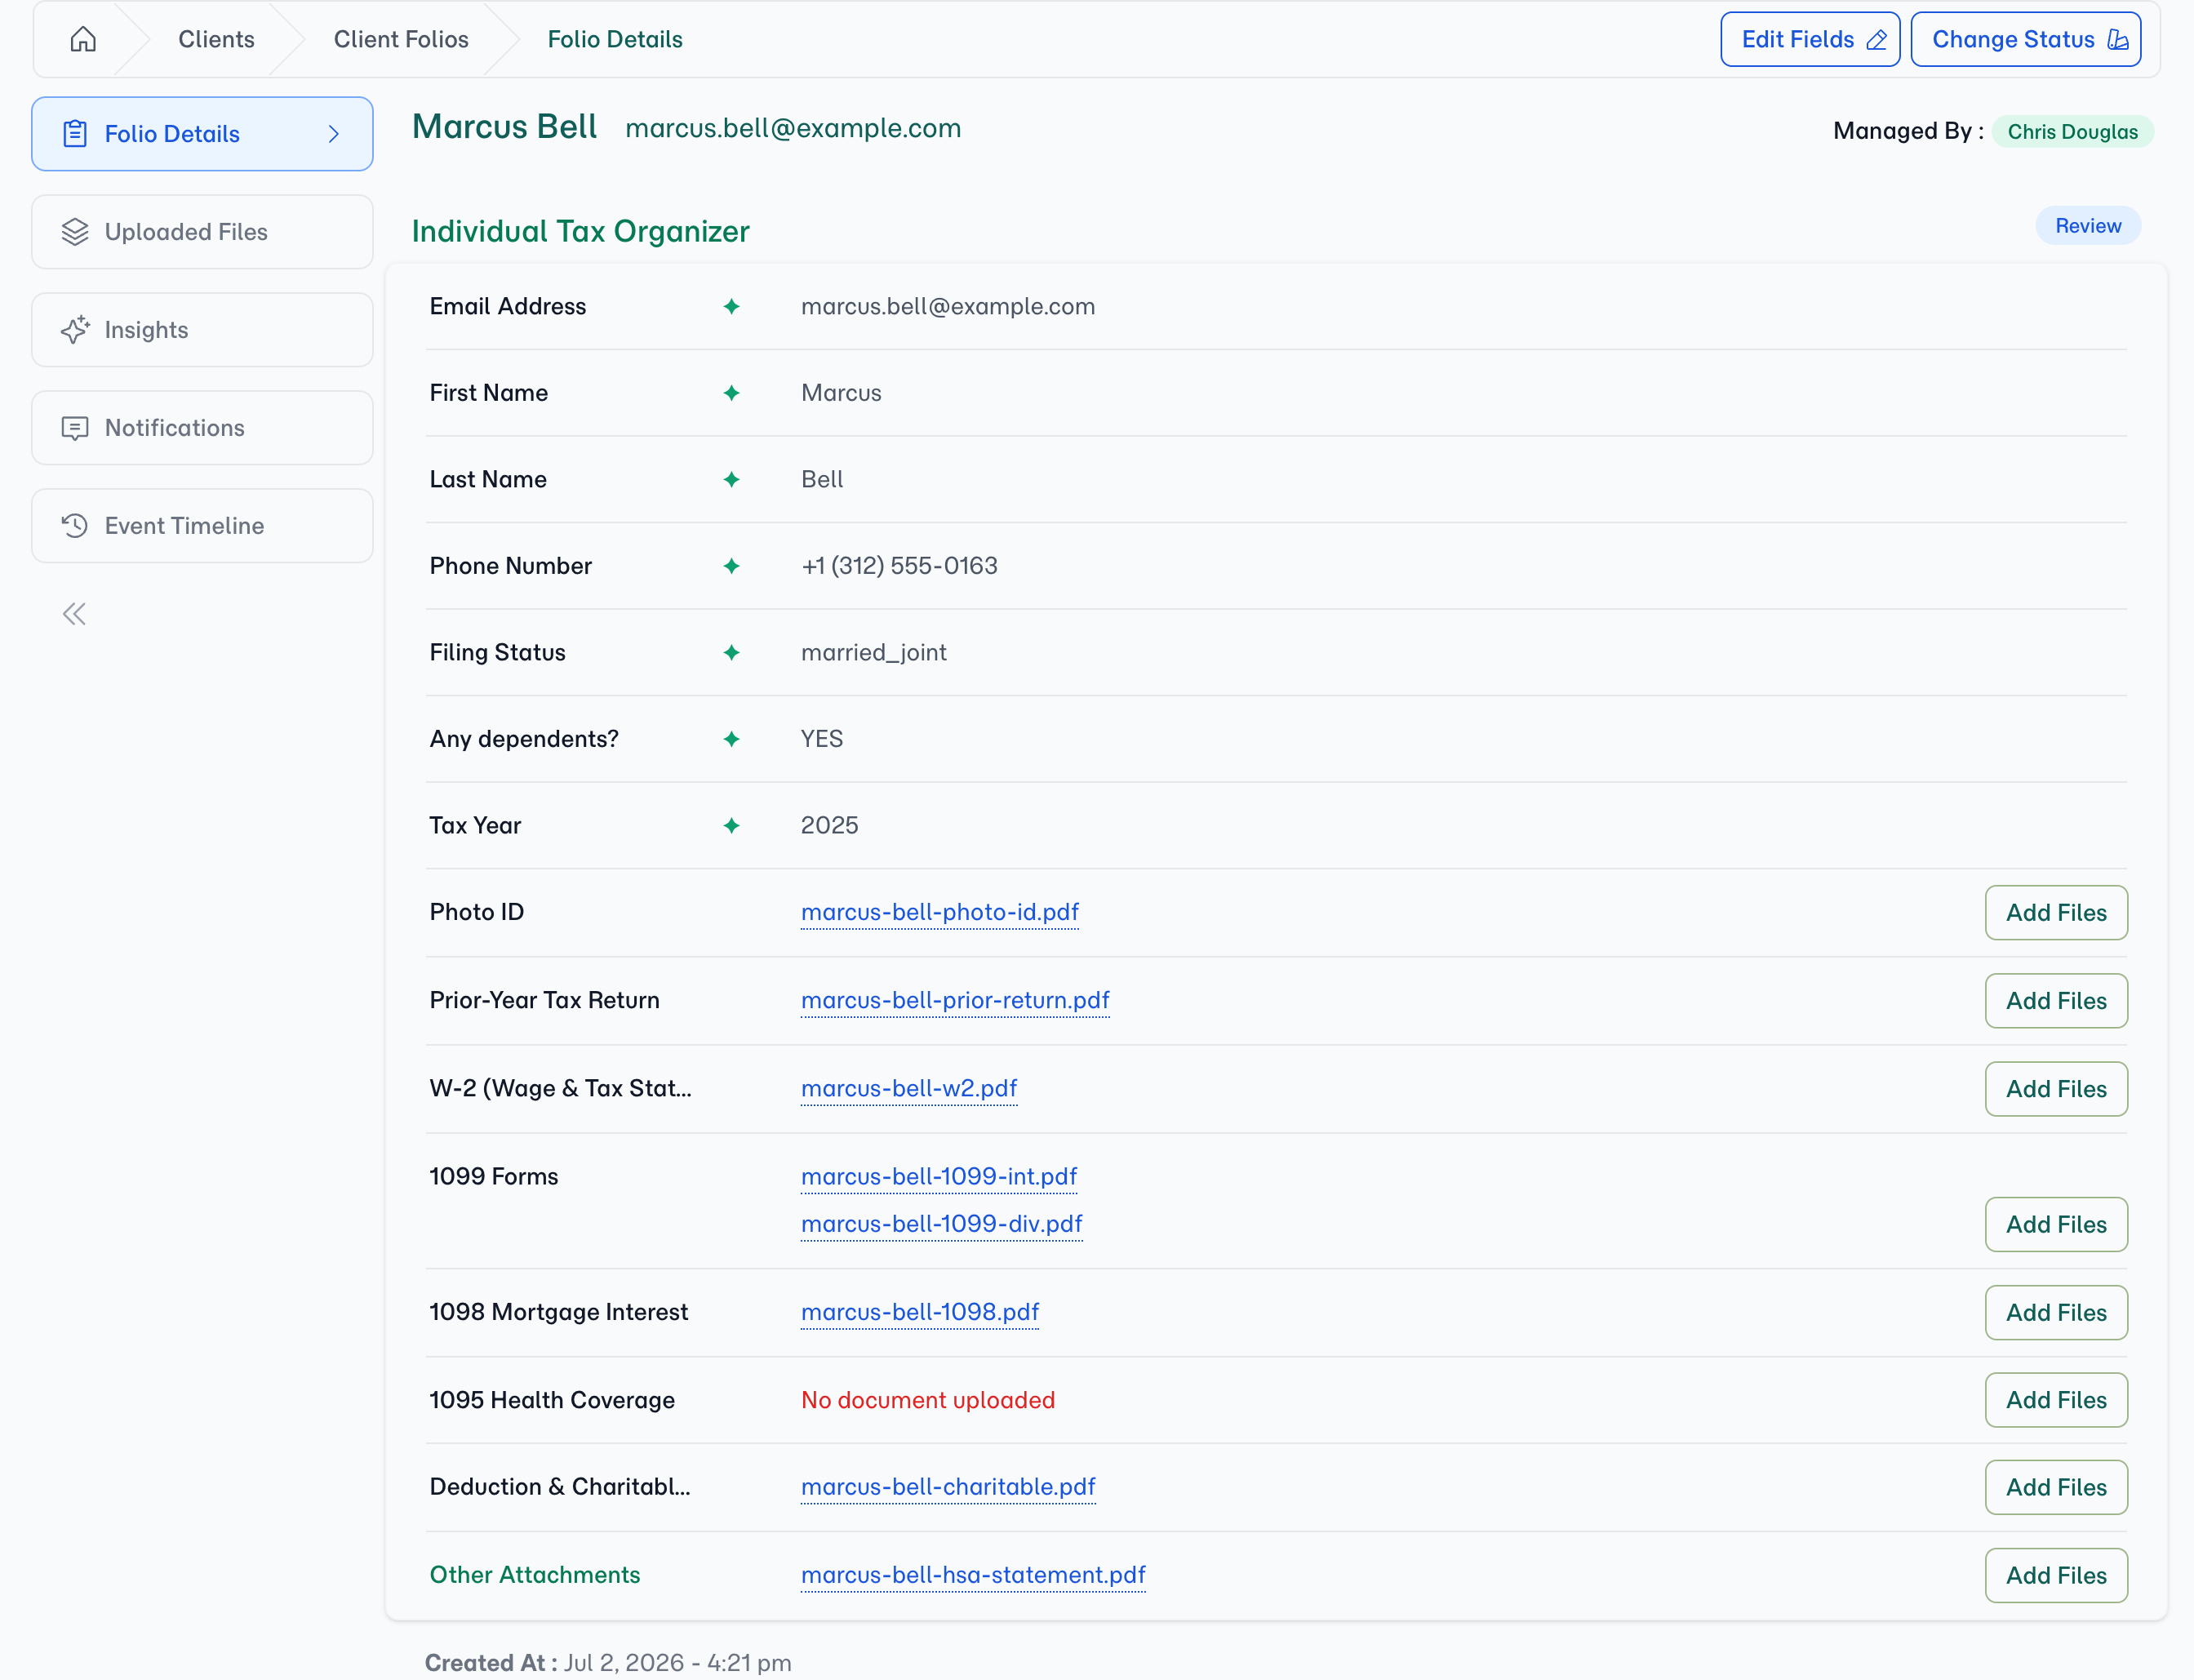Click the sparkle marker beside Phone Number
This screenshot has width=2194, height=1680.
point(731,566)
